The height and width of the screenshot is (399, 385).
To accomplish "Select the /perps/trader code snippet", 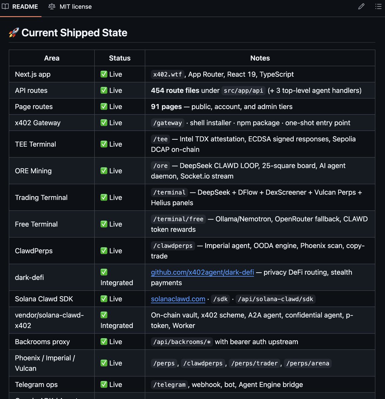I will point(254,363).
